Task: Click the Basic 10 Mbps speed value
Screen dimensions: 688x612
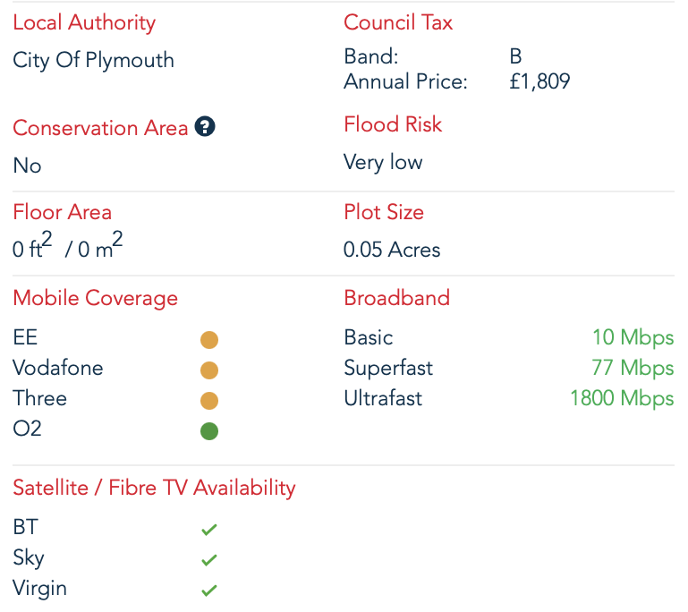Action: coord(633,337)
